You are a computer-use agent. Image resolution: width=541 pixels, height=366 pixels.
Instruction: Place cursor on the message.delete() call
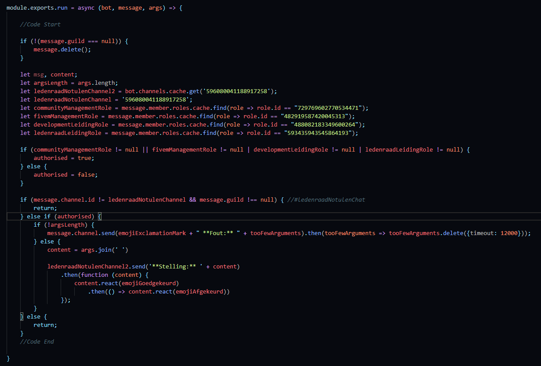point(62,50)
